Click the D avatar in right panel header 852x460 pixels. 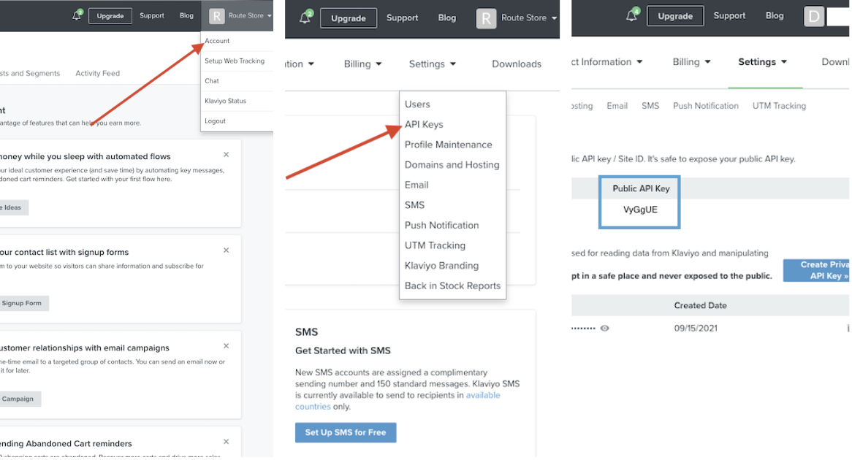click(x=813, y=16)
